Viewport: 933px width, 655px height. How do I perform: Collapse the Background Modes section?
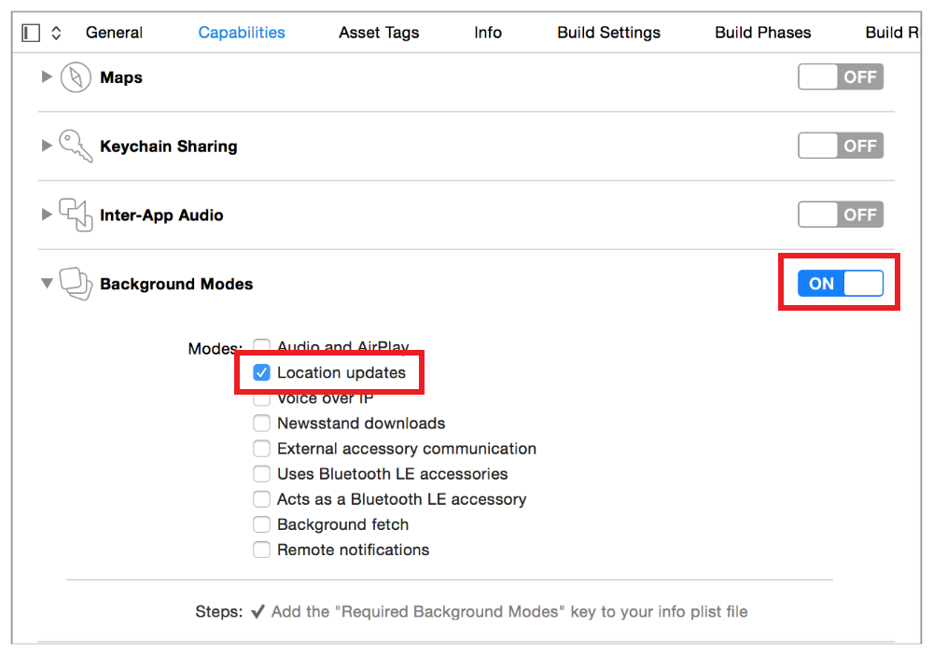tap(47, 284)
